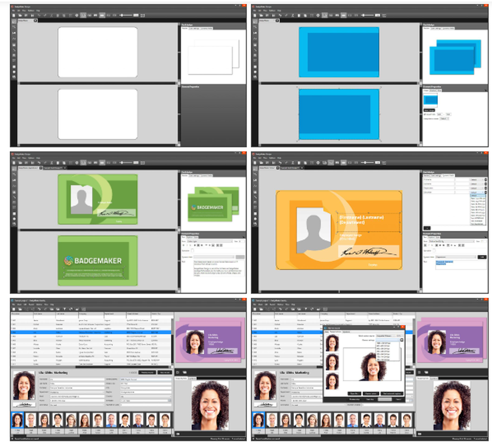Open Card settings tab in blank-card window panel
Image resolution: width=492 pixels, height=446 pixels.
tap(194, 28)
